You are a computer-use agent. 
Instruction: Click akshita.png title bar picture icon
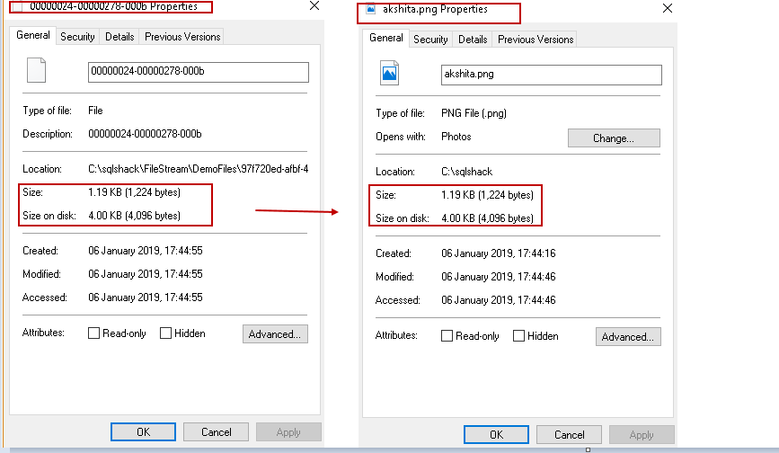(x=371, y=10)
